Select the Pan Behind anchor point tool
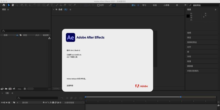 (39, 5)
